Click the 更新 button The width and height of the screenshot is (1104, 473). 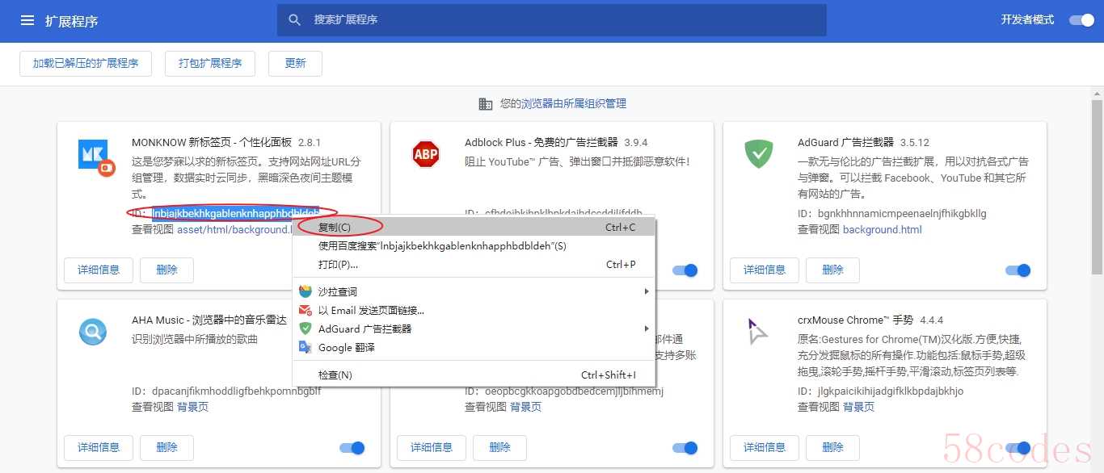coord(295,63)
